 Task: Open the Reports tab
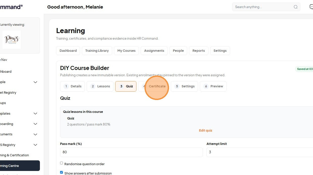[x=199, y=51]
